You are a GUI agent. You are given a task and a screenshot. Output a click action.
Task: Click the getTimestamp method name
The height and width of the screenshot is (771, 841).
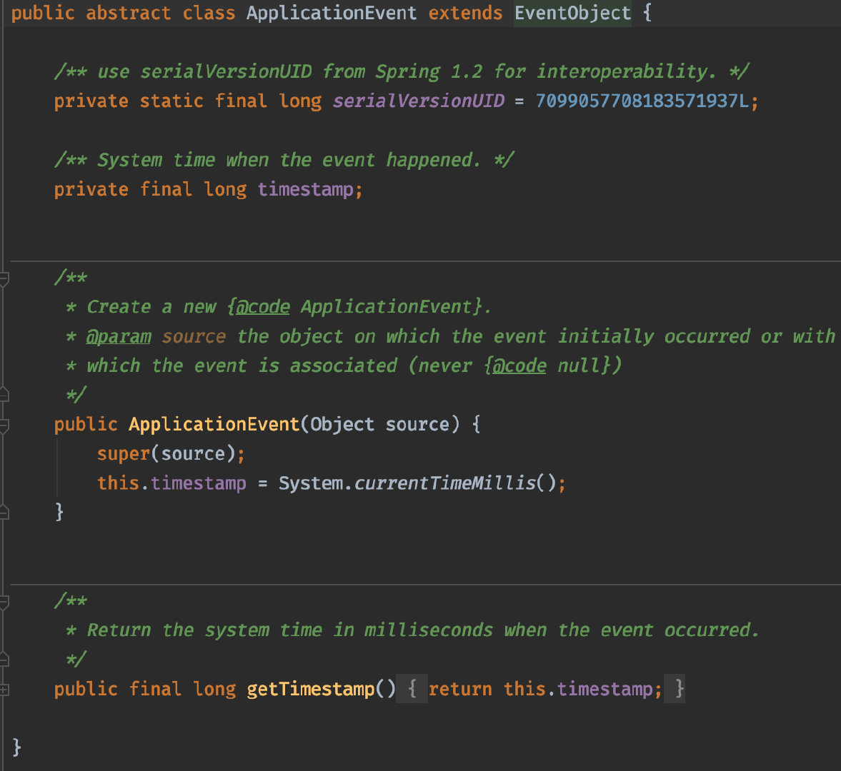coord(311,688)
